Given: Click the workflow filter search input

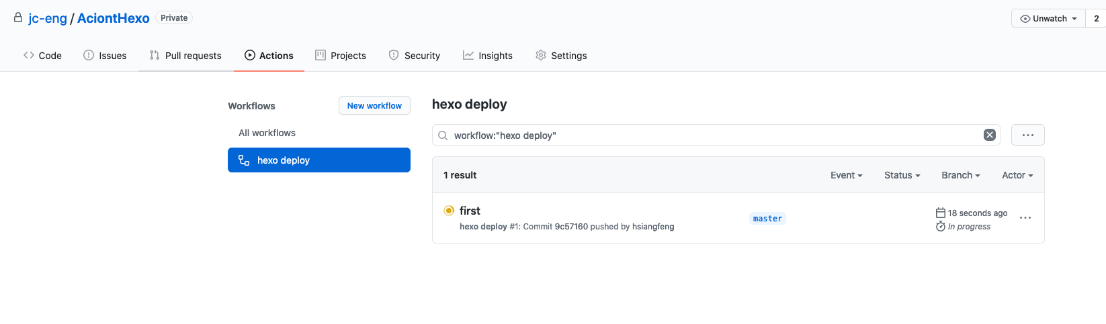Looking at the screenshot, I should tap(712, 136).
